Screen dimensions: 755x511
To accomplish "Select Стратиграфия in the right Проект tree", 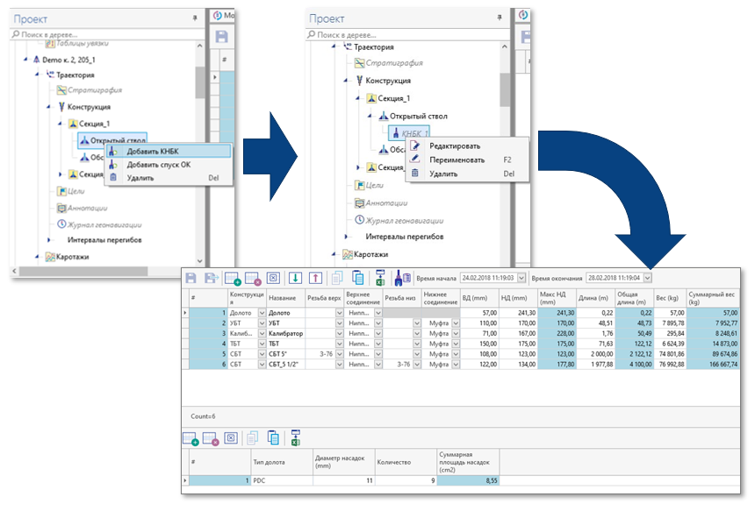I will pyautogui.click(x=394, y=62).
